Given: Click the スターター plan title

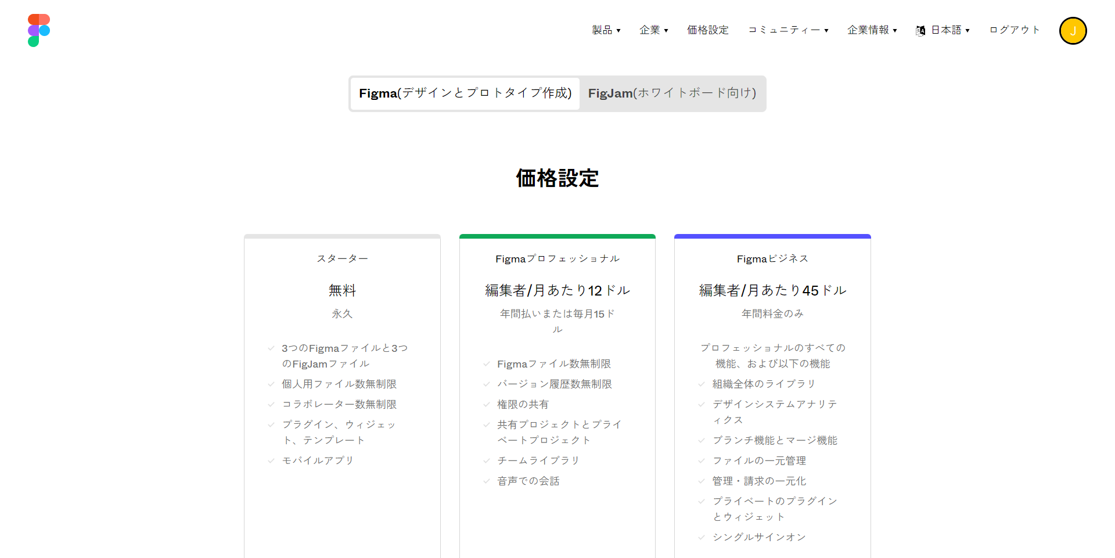Looking at the screenshot, I should (x=342, y=258).
